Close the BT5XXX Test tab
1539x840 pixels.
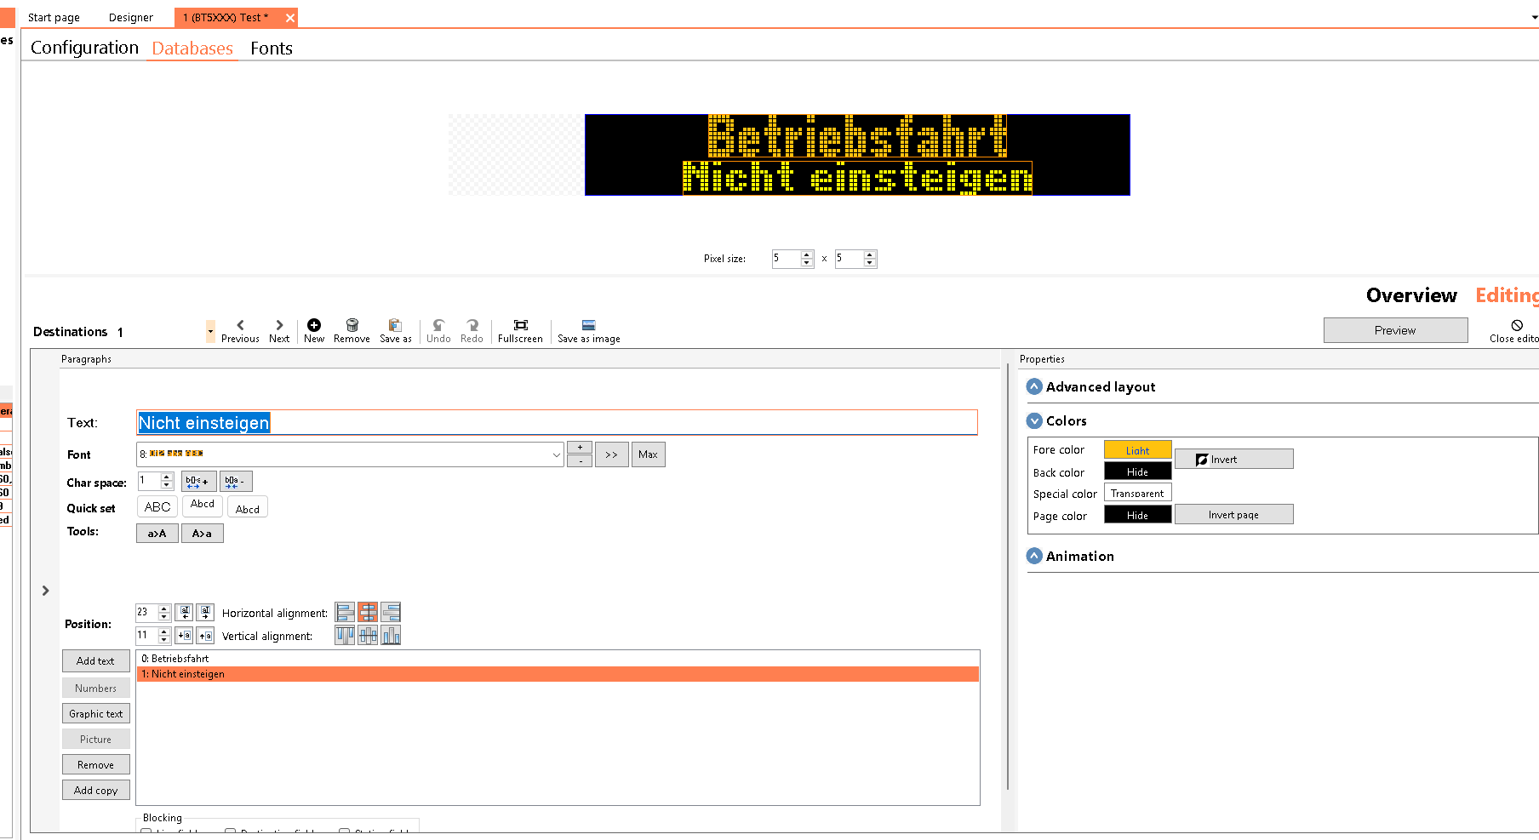click(x=290, y=18)
